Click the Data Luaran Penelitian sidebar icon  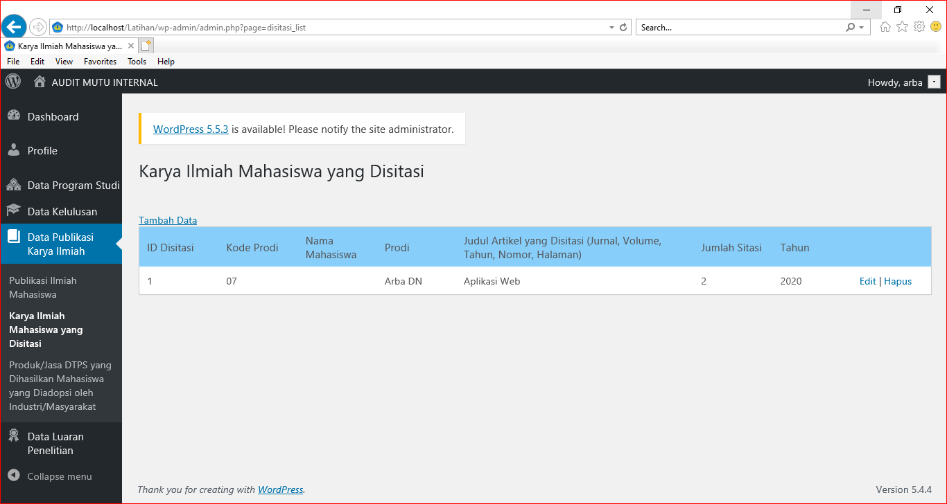[x=15, y=436]
